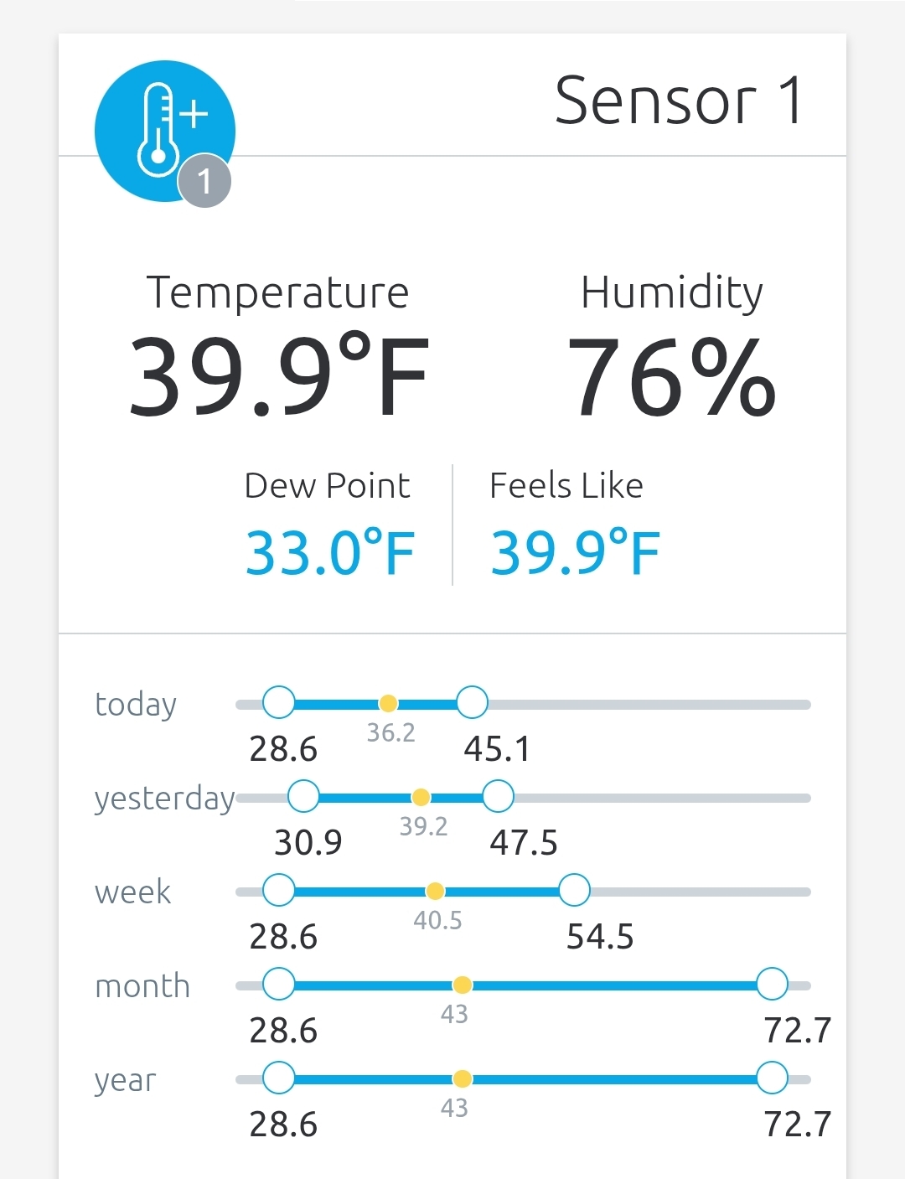Click the year low handle at 28.6
This screenshot has height=1179, width=905.
(x=278, y=1078)
